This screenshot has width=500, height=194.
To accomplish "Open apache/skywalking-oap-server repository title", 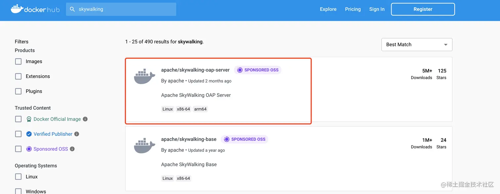I will pos(195,70).
